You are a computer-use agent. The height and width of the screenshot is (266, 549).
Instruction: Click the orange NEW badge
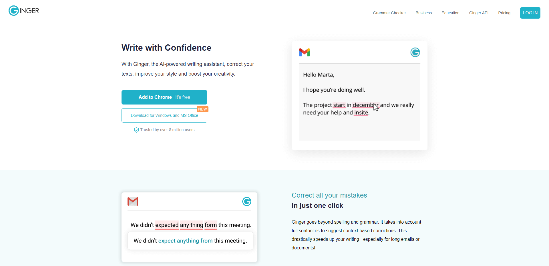[x=202, y=109]
